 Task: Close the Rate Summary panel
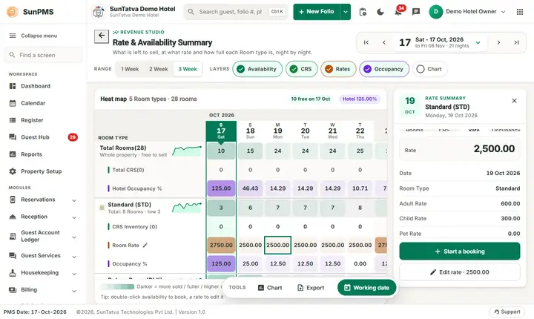[x=514, y=101]
